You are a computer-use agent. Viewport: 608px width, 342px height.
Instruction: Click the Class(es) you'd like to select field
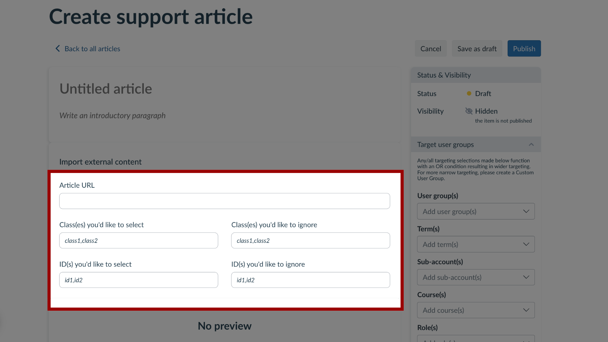click(x=139, y=240)
